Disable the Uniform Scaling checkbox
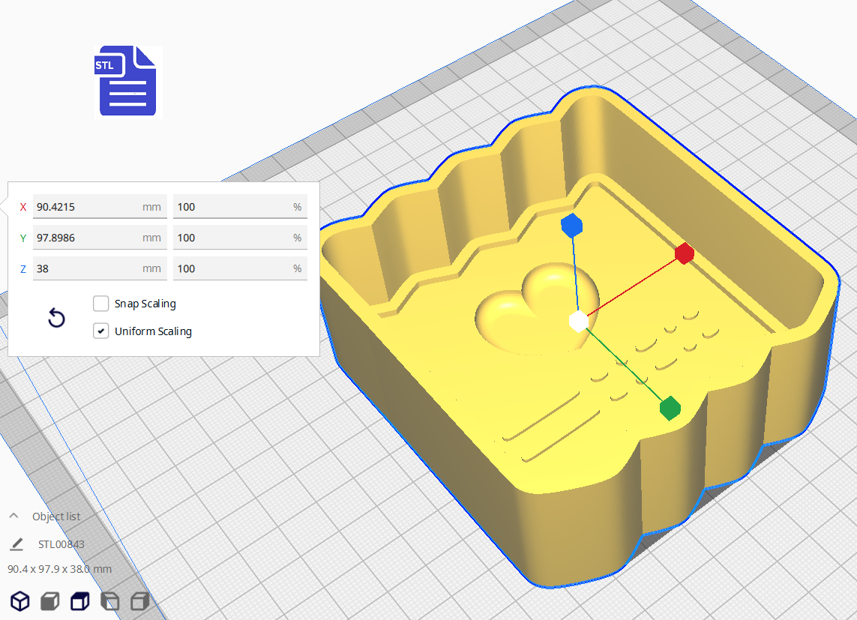 pyautogui.click(x=101, y=331)
